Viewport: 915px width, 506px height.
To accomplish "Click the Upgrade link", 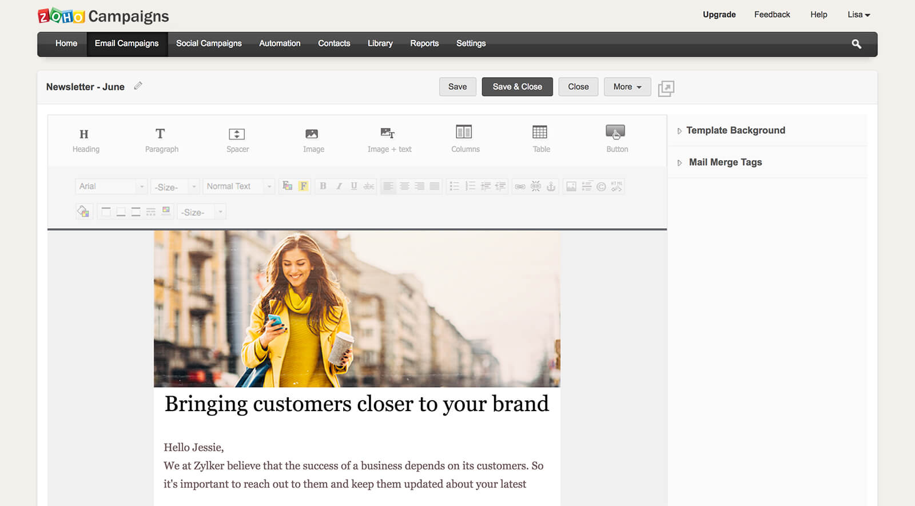I will click(x=719, y=15).
